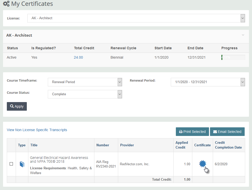Viewport: 252px width, 190px height.
Task: Click the magnifier icon inside the Apply button
Action: pos(12,106)
